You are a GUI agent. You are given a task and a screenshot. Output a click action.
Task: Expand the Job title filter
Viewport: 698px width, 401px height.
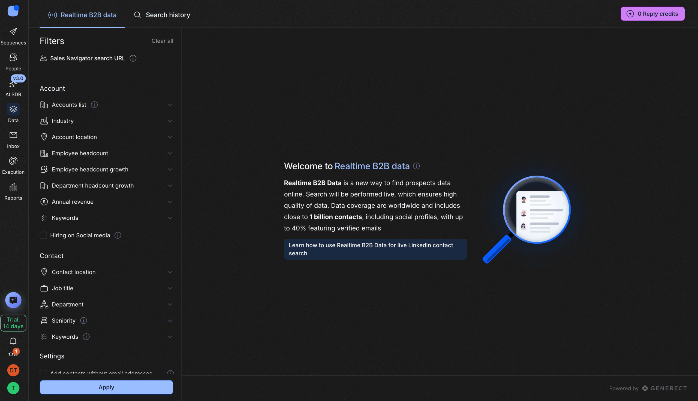pyautogui.click(x=170, y=288)
